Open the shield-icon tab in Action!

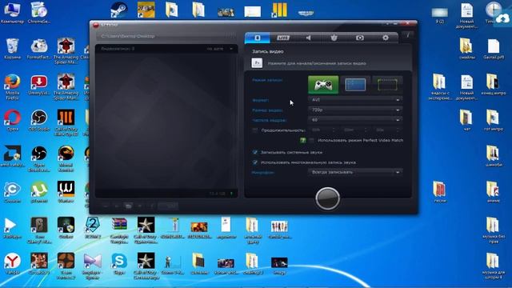334,38
